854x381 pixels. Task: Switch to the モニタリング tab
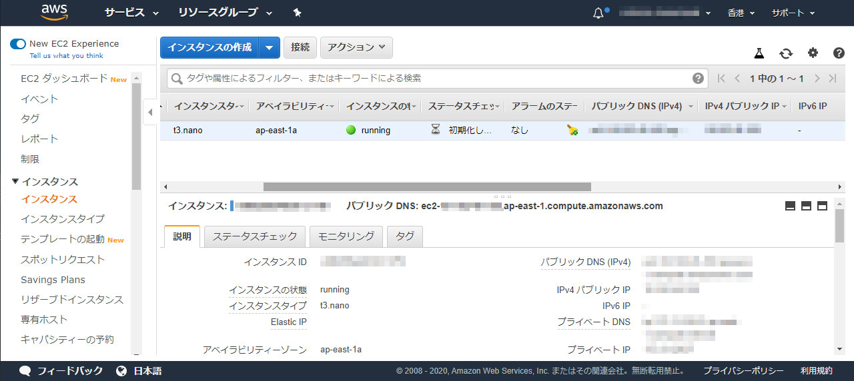click(346, 236)
